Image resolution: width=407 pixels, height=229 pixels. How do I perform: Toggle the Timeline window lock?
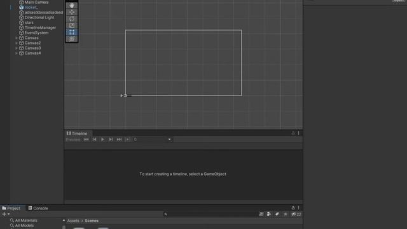(x=293, y=133)
